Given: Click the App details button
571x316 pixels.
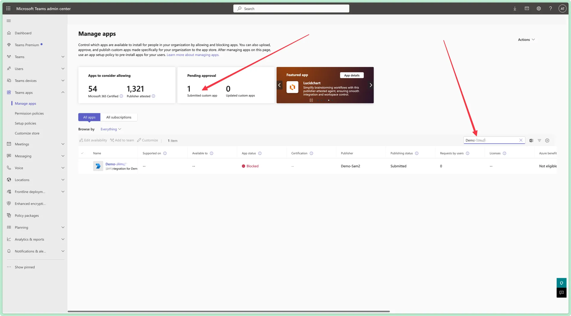Looking at the screenshot, I should (x=352, y=75).
